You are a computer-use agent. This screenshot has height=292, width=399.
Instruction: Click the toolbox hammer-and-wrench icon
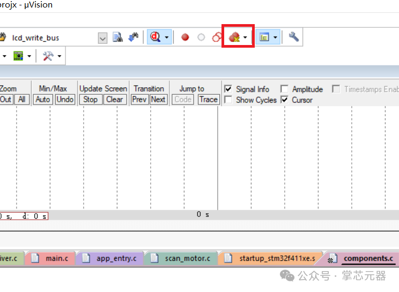(48, 56)
